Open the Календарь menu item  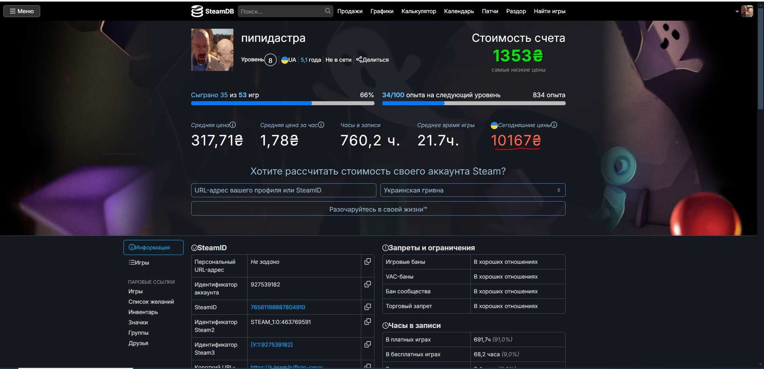(459, 11)
